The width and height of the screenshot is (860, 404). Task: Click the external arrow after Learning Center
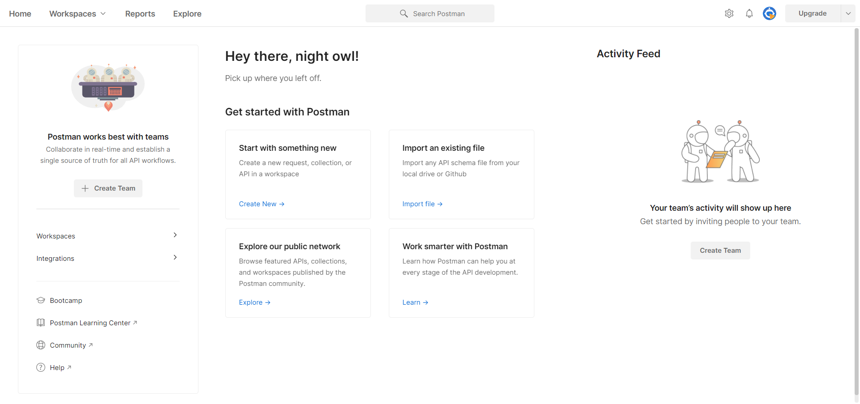click(x=135, y=323)
